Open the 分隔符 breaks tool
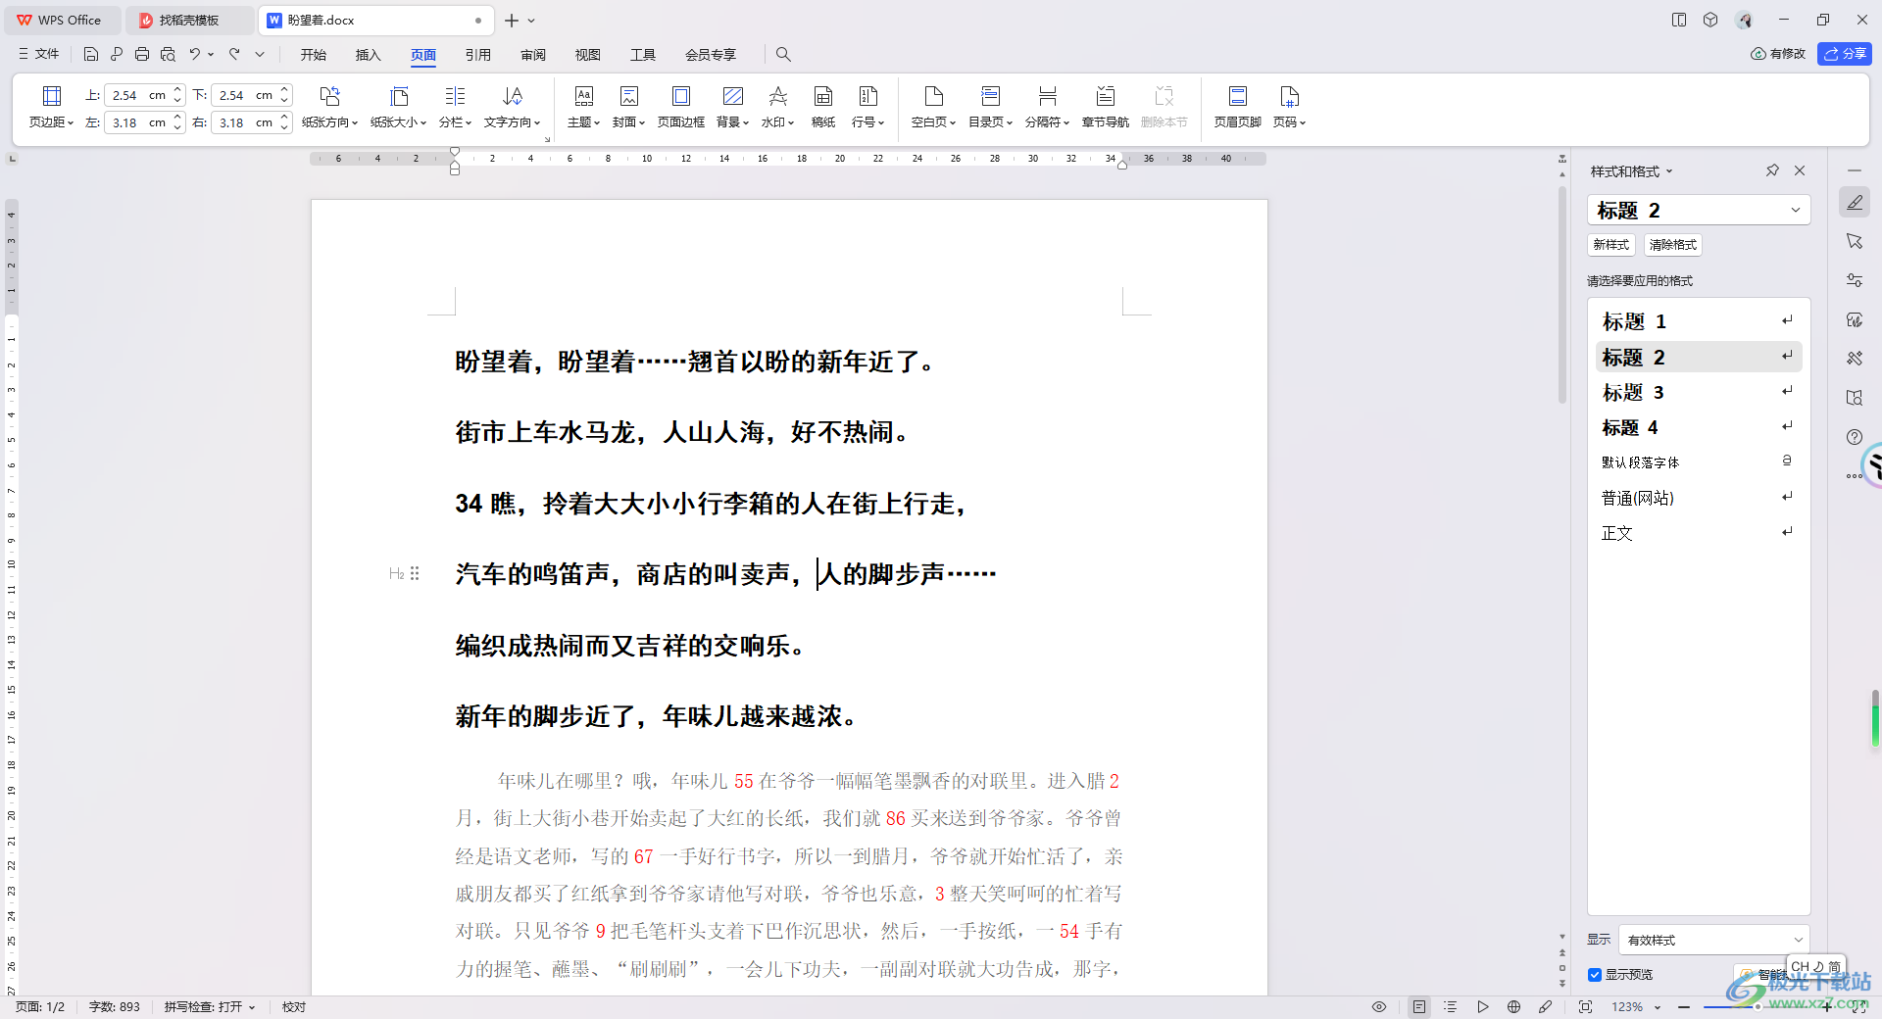Image resolution: width=1882 pixels, height=1019 pixels. tap(1047, 107)
